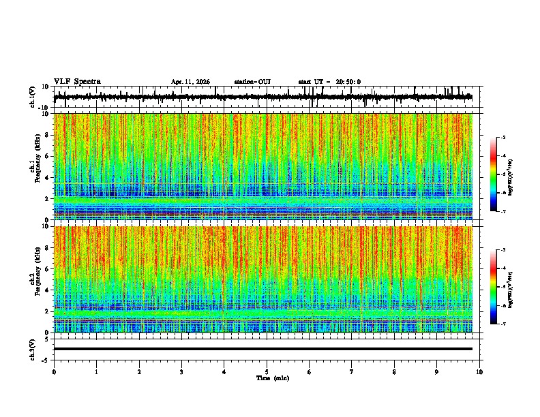Click the "0" tick on the time axis
The width and height of the screenshot is (540, 417).
[x=54, y=372]
